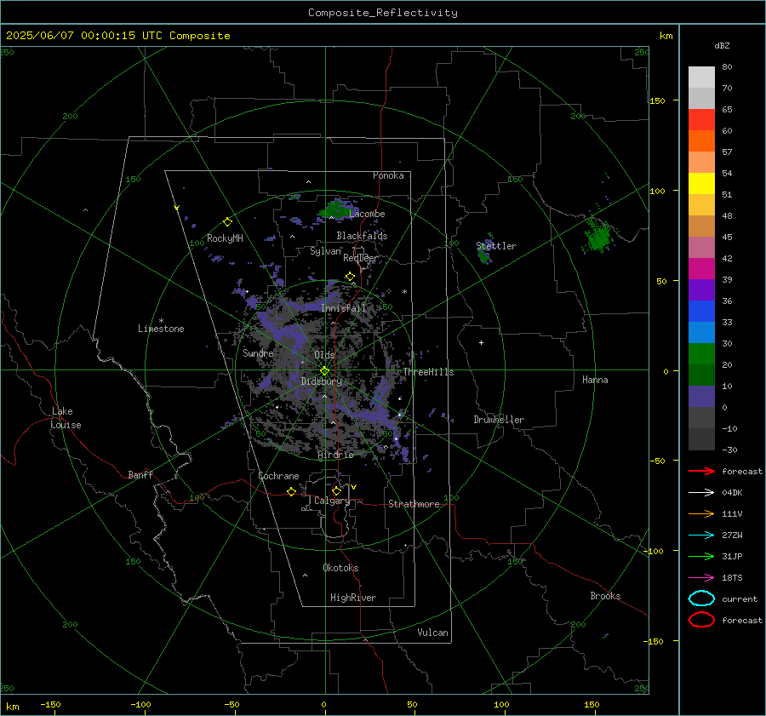Image resolution: width=766 pixels, height=716 pixels.
Task: Click the Innisfail city label
Action: (x=344, y=308)
